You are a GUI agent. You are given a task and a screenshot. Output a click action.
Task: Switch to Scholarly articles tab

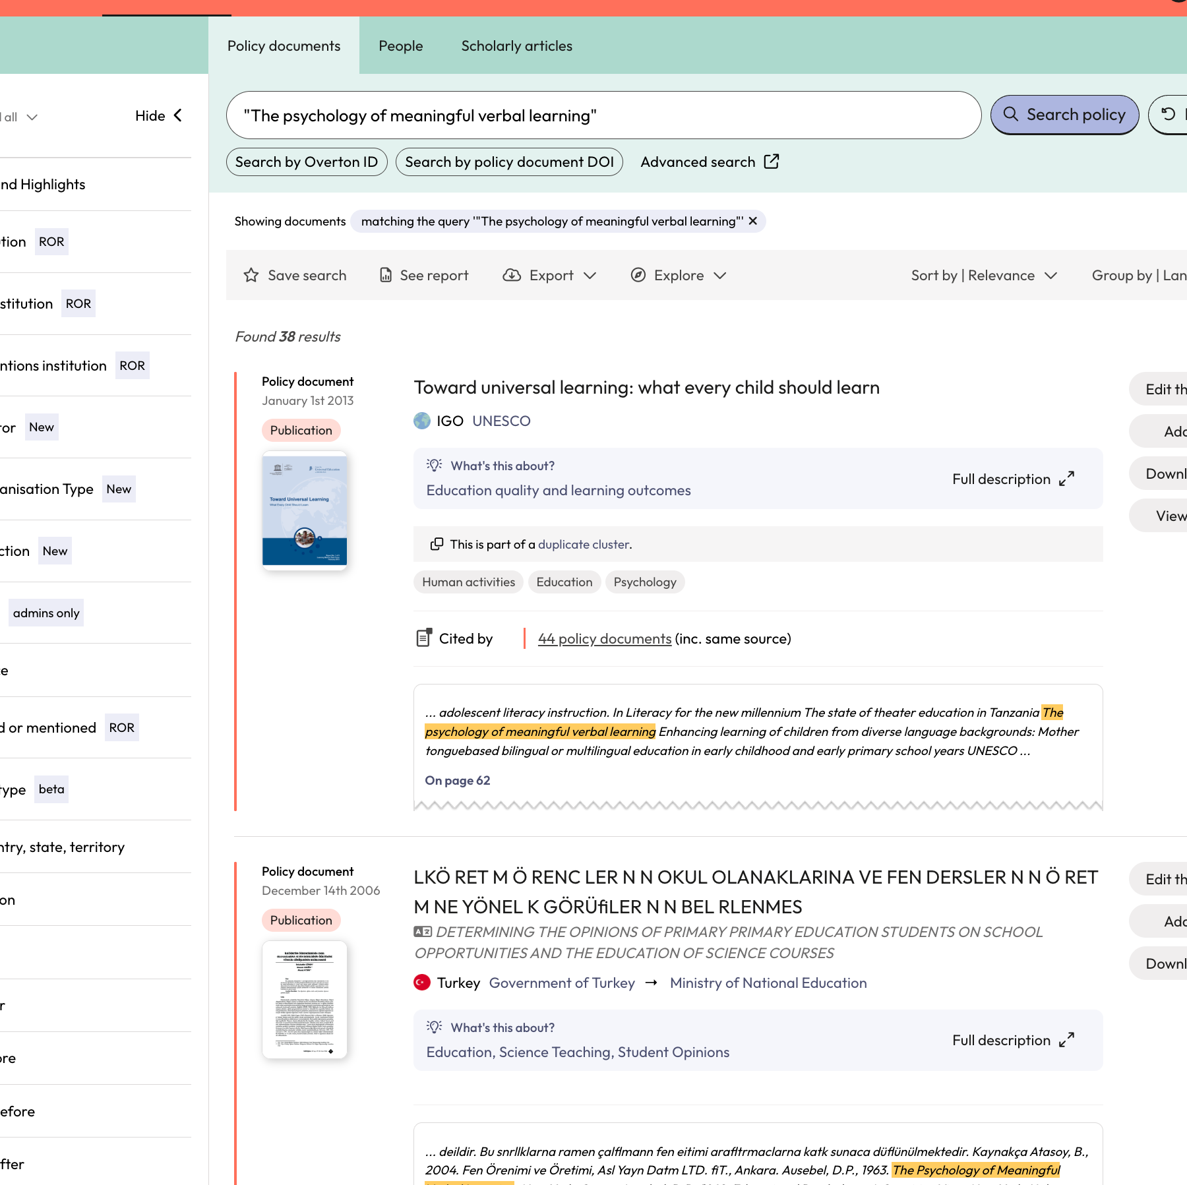click(x=516, y=46)
